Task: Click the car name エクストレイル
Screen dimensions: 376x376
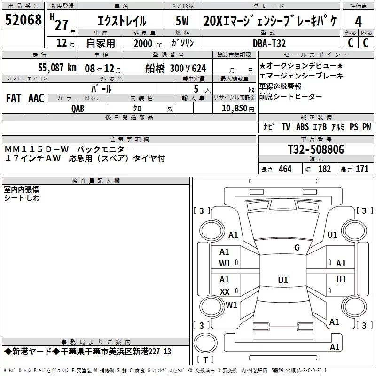Action: (x=121, y=21)
